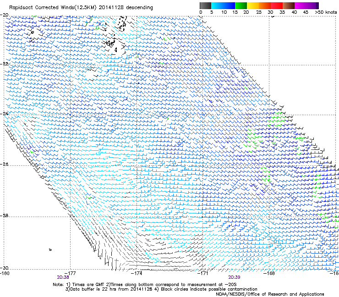339x297 pixels.
Task: Click the '-20' latitude axis label
Action: coord(4,15)
